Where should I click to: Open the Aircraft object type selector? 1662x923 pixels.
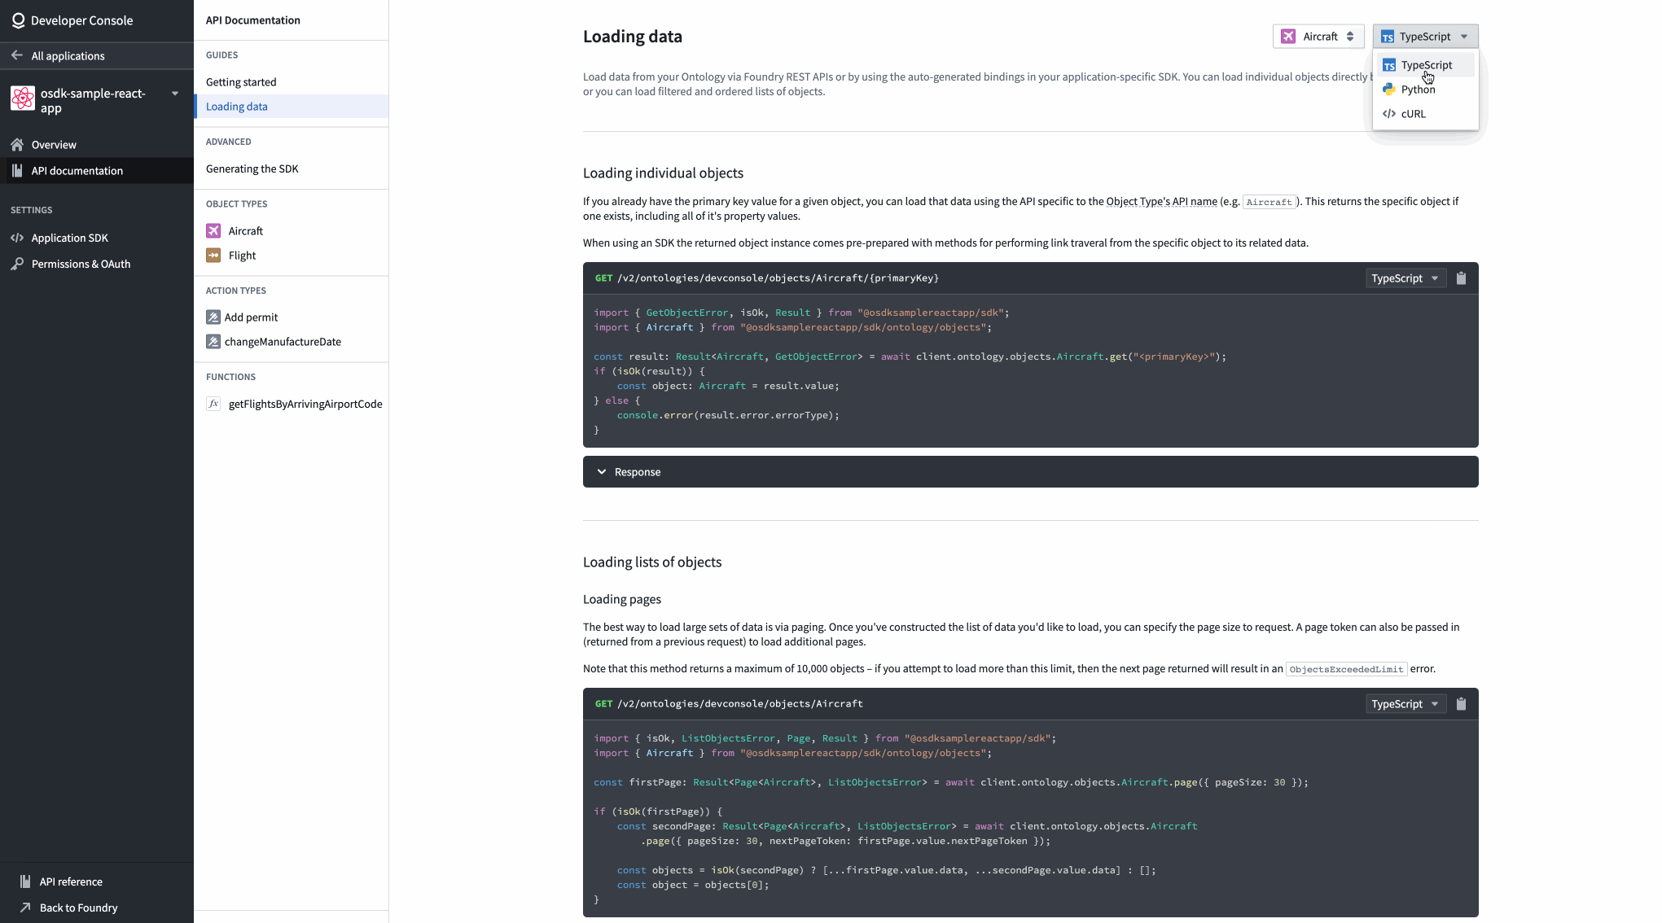point(1318,37)
